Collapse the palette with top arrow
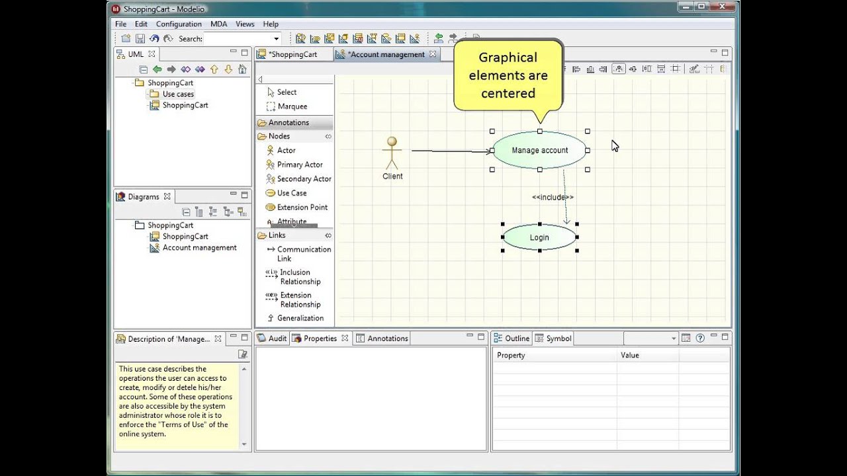Viewport: 847px width, 476px height. (260, 79)
